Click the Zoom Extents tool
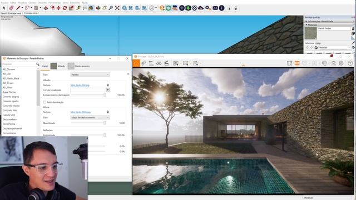This screenshot has width=356, height=200. click(x=117, y=8)
